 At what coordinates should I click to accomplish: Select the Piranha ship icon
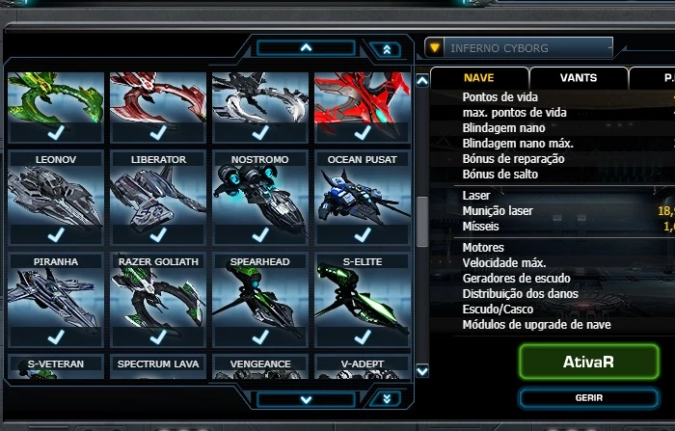coord(56,300)
